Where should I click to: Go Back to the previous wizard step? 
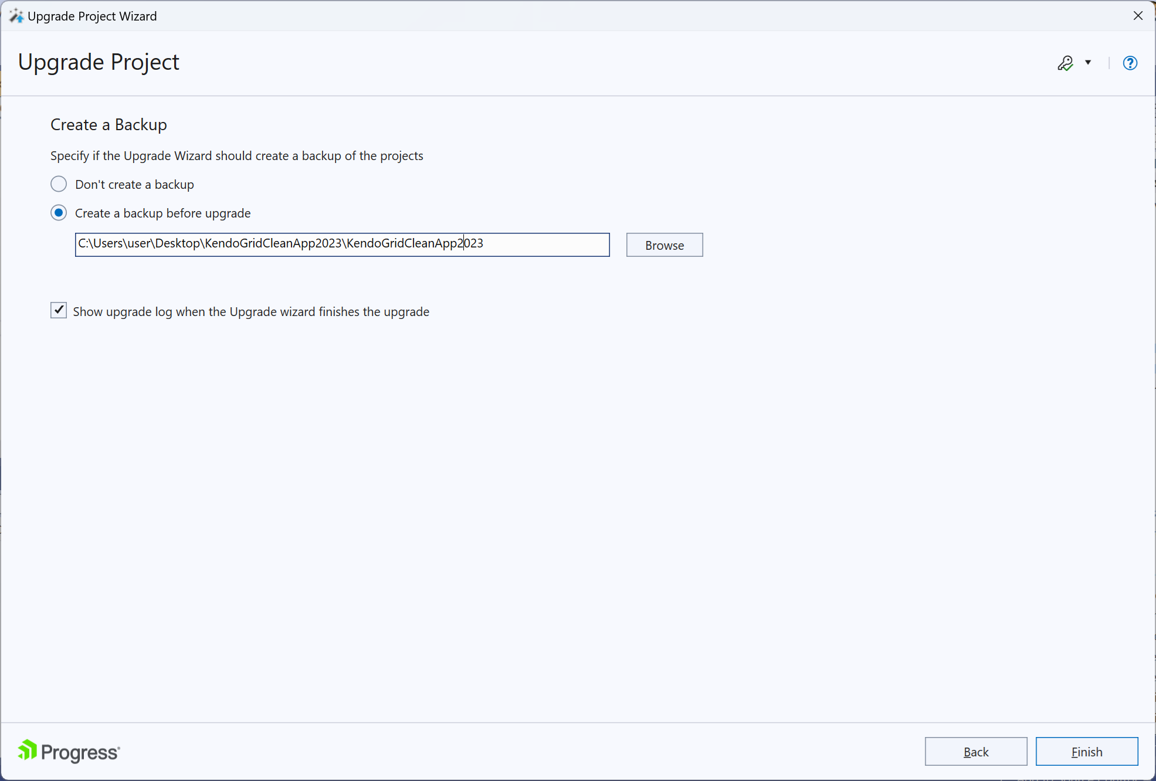[975, 751]
